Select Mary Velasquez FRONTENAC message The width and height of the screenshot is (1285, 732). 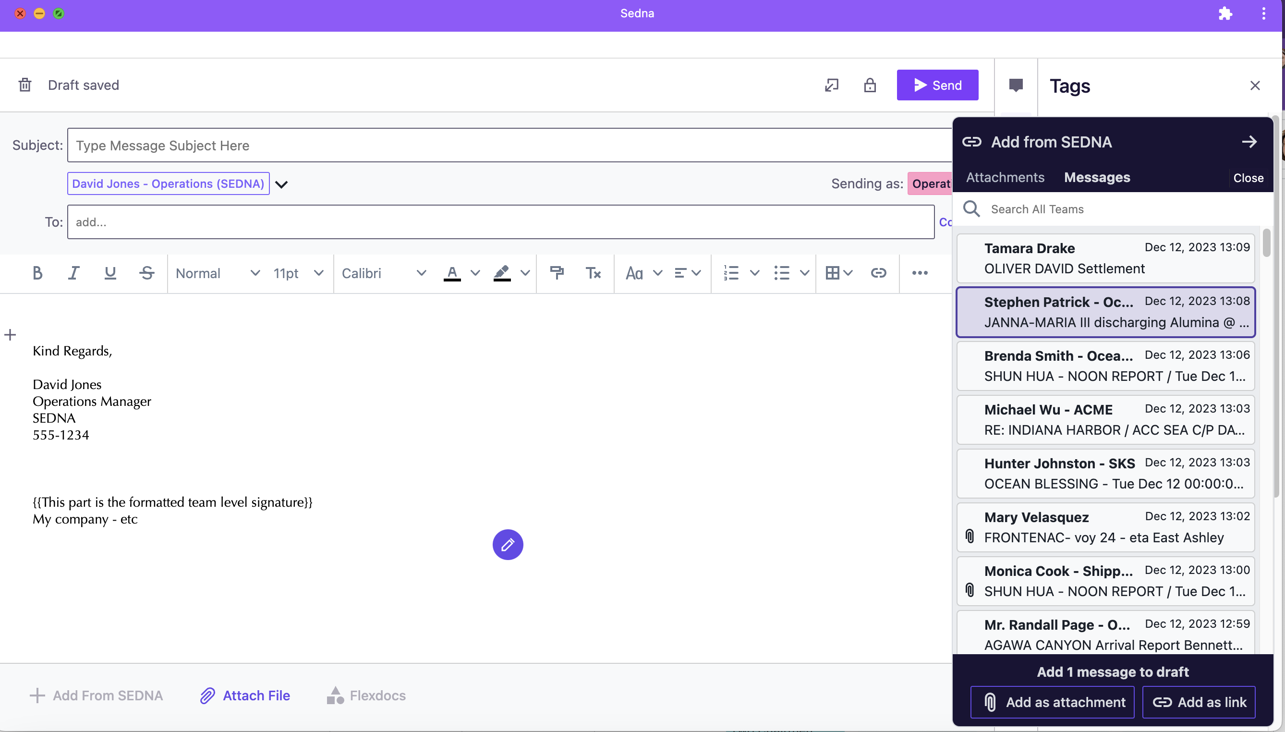click(x=1105, y=527)
